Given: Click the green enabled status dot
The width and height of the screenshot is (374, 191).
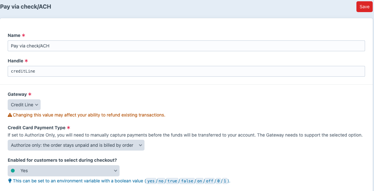Looking at the screenshot, I should click(13, 171).
